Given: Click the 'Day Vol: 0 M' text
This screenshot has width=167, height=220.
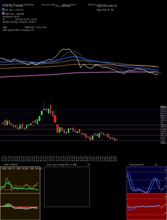Looking at the screenshot, I should click(x=105, y=10).
